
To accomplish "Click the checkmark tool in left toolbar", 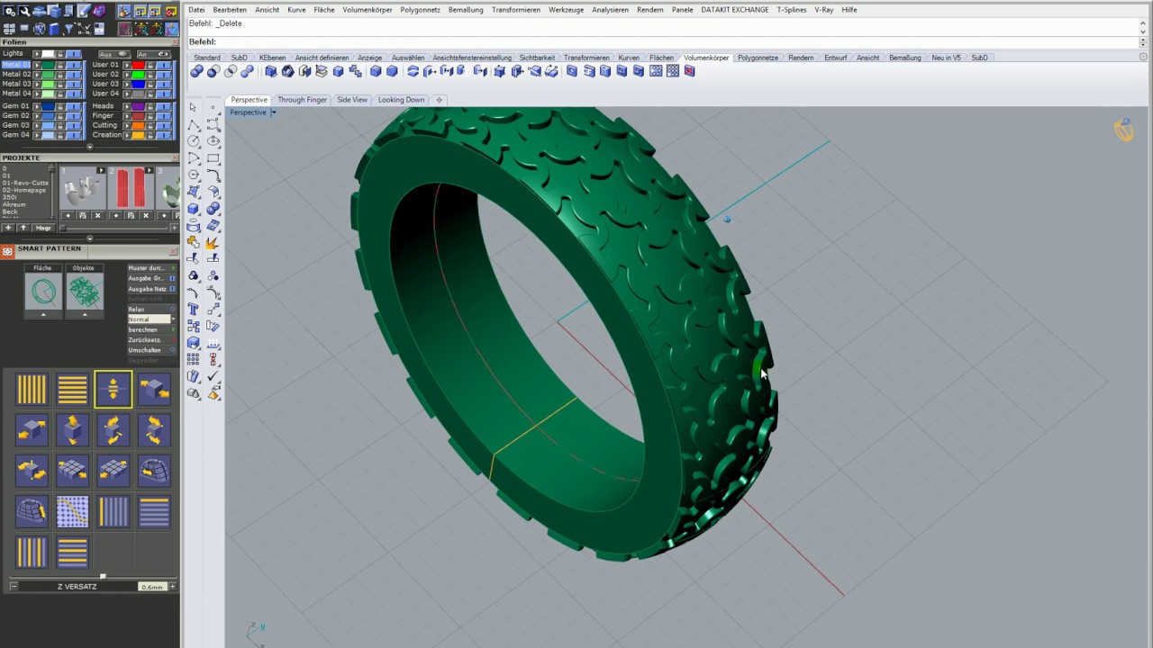I will (213, 377).
